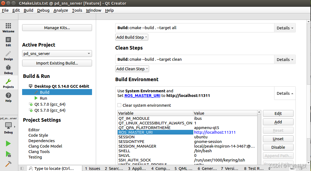Click the Type to locate input field
The height and width of the screenshot is (171, 311).
[54, 169]
